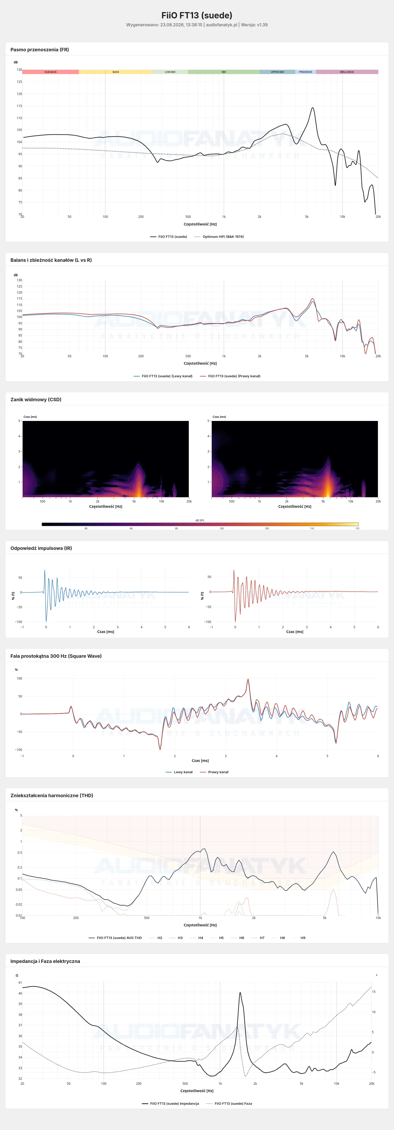Viewport: 394px width, 1130px height.
Task: Click the dB SPL color scale bar
Action: click(200, 524)
